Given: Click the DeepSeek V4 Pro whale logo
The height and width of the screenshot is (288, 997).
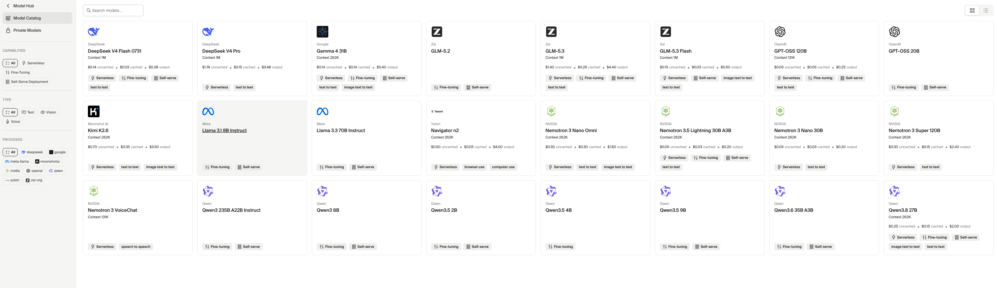Looking at the screenshot, I should 208,32.
